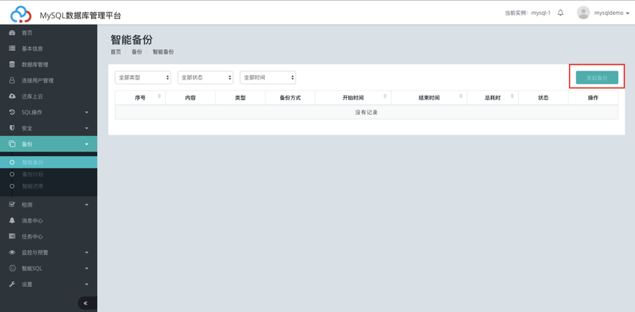
Task: Click the current instance mysql-1 label
Action: pos(527,13)
